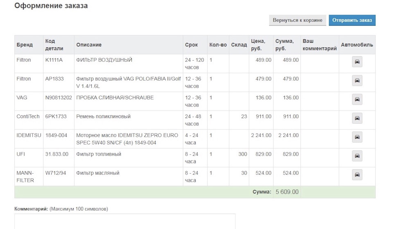Click the K1111A part code cell

coord(54,60)
